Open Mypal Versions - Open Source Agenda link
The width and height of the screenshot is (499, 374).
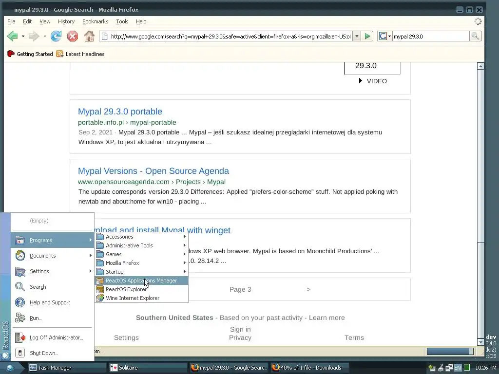pos(154,171)
